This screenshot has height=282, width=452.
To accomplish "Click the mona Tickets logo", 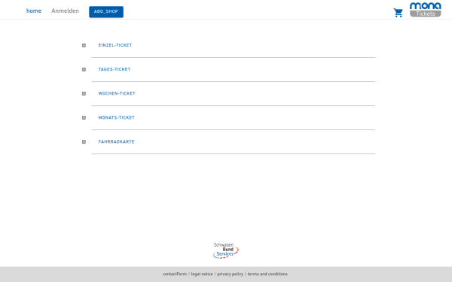I will tap(425, 10).
